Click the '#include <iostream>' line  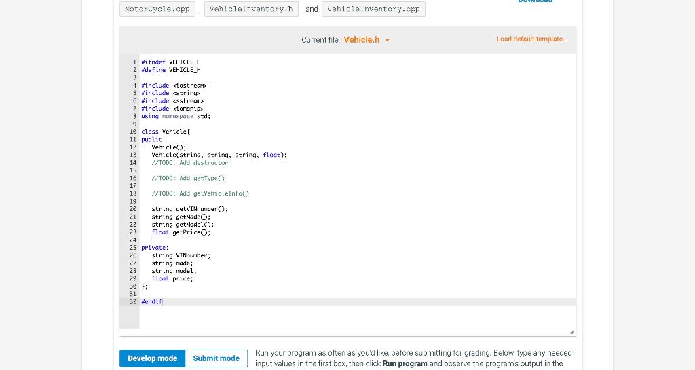(x=174, y=86)
